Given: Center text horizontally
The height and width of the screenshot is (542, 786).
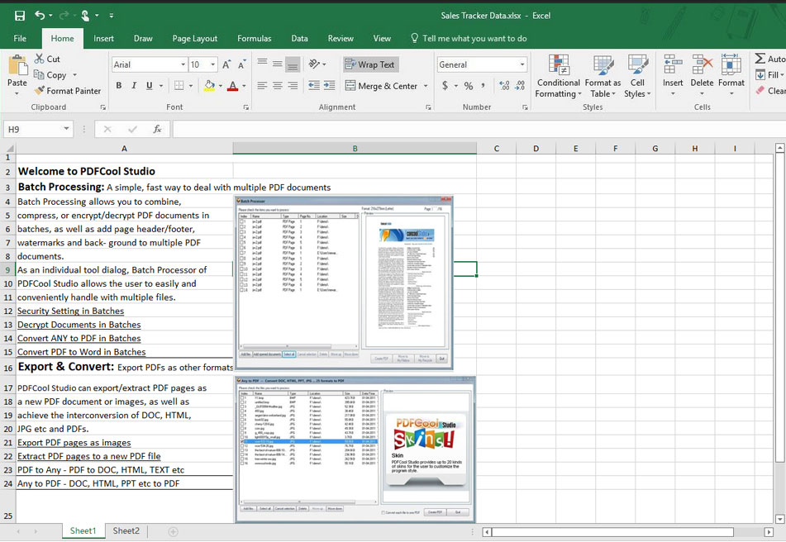Looking at the screenshot, I should 277,86.
